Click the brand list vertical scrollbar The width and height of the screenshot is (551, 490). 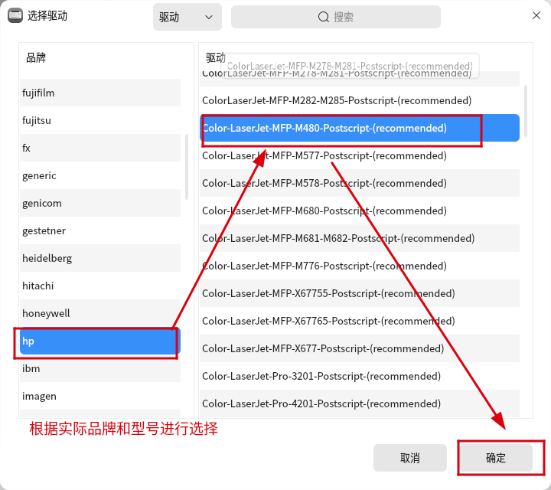pos(187,167)
